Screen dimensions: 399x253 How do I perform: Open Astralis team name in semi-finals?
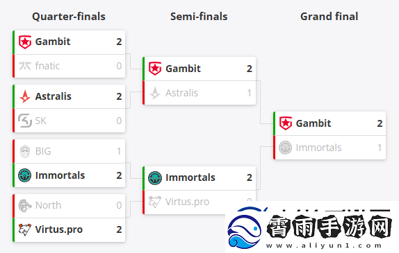(x=181, y=93)
